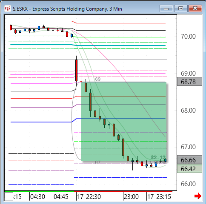The width and height of the screenshot is (206, 204).
Task: Click the 66.42 price marker
Action: tap(189, 169)
